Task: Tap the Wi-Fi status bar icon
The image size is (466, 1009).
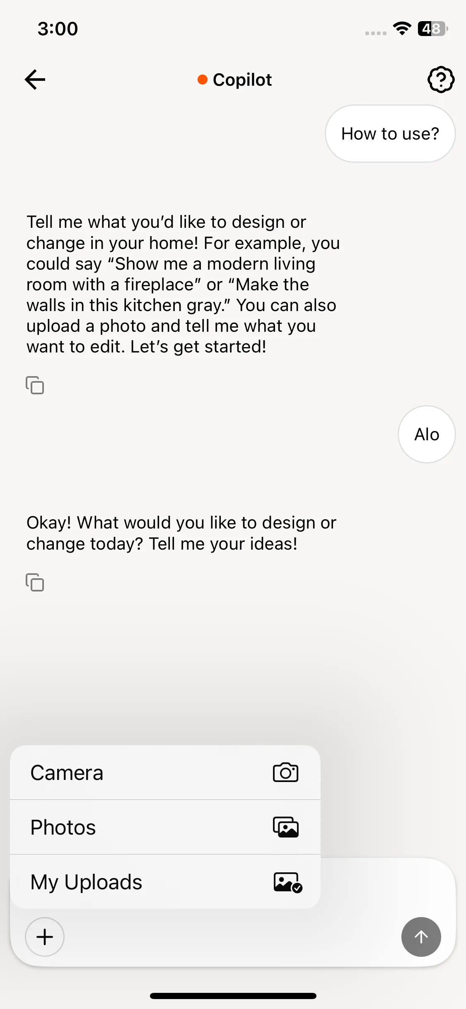Action: [x=402, y=29]
